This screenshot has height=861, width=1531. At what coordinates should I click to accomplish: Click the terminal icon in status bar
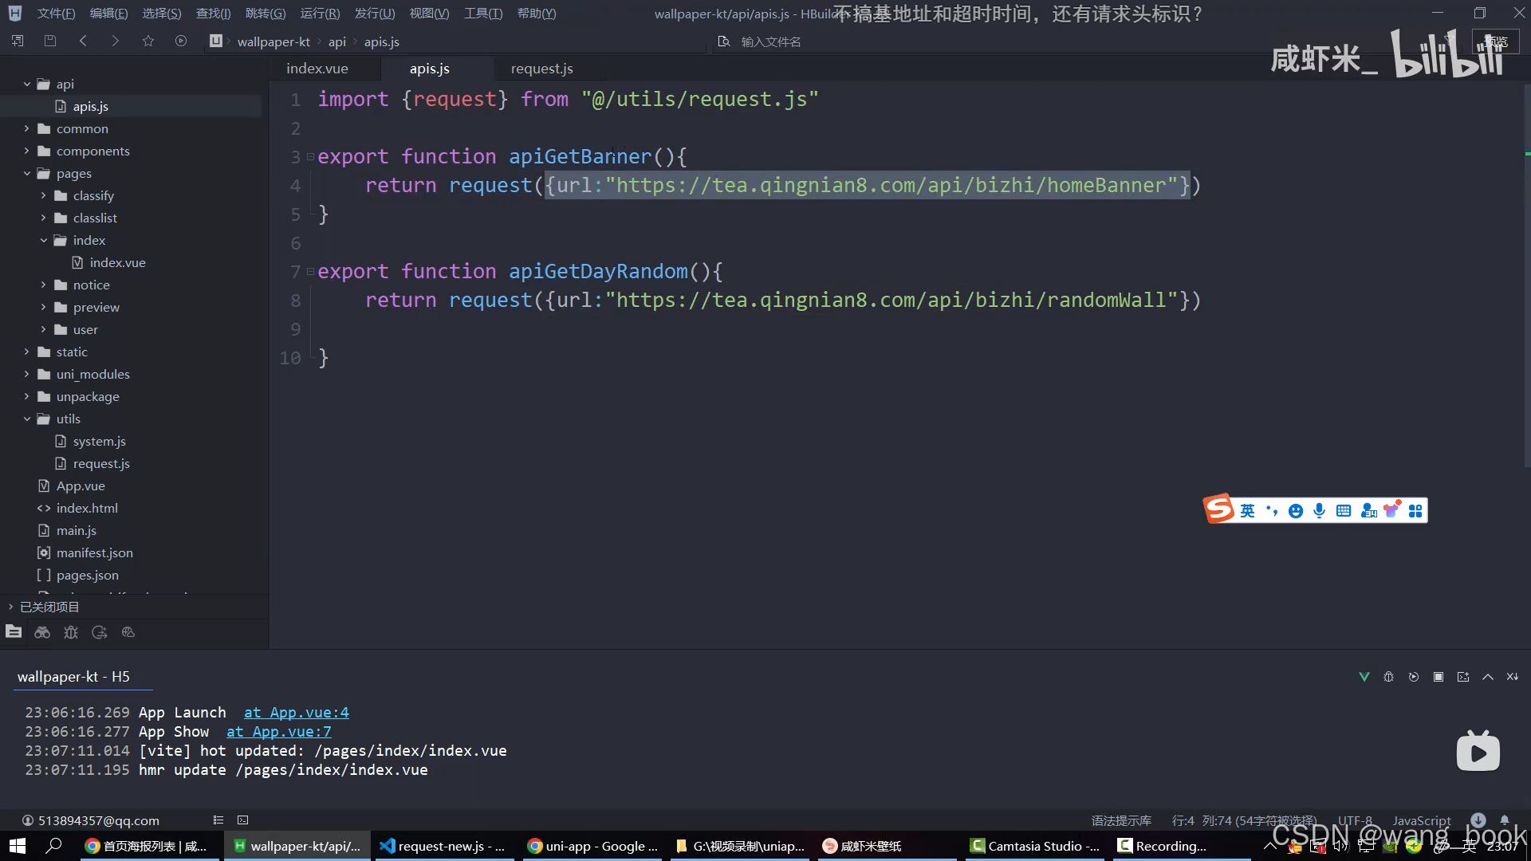pos(243,820)
